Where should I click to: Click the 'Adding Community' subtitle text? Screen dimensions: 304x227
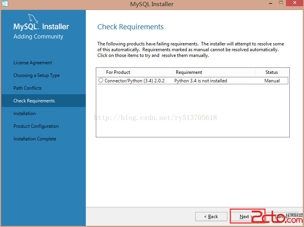(38, 37)
